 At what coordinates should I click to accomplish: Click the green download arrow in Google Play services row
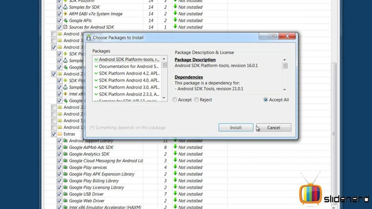pos(175,167)
